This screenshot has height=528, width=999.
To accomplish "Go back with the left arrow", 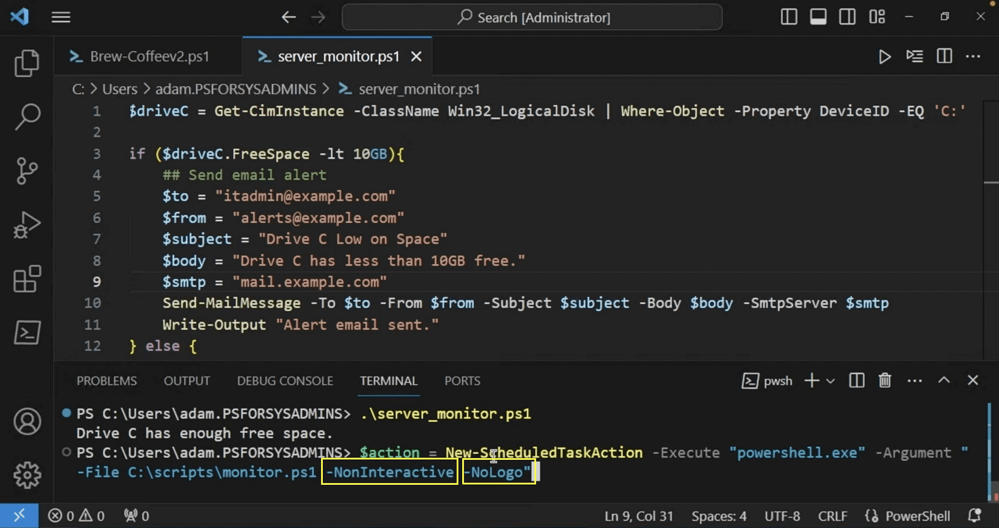I will tap(288, 17).
